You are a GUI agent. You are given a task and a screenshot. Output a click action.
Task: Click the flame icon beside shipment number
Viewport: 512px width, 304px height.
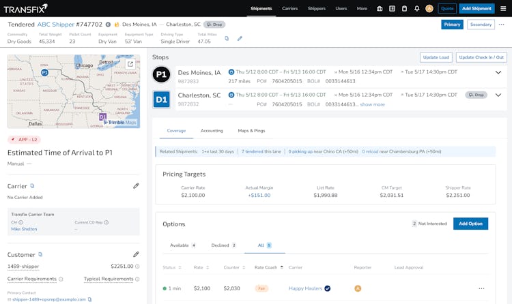(117, 25)
